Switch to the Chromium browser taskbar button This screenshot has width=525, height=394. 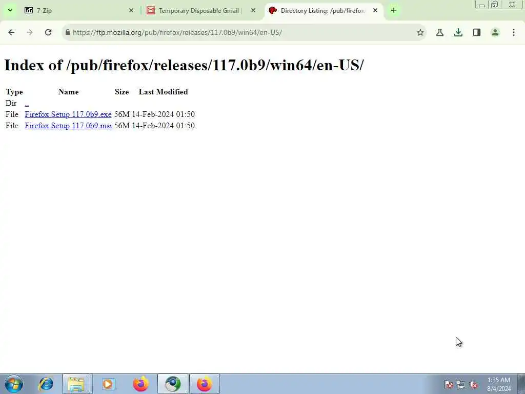173,384
